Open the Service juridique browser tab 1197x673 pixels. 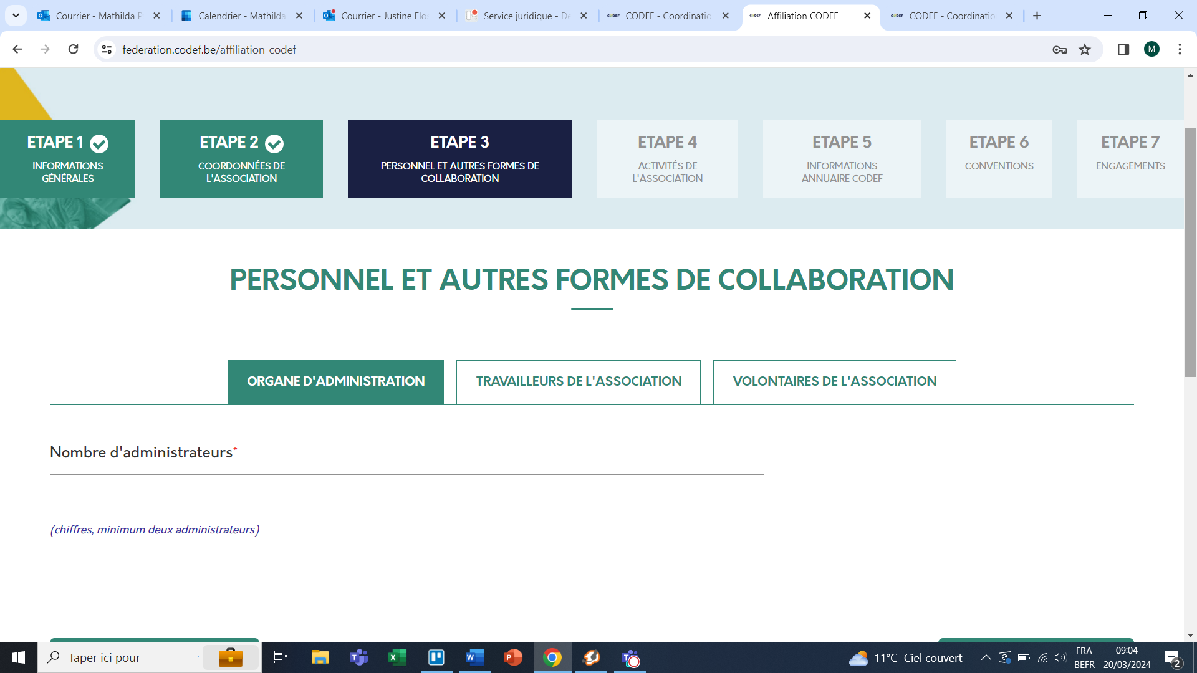[x=526, y=16]
